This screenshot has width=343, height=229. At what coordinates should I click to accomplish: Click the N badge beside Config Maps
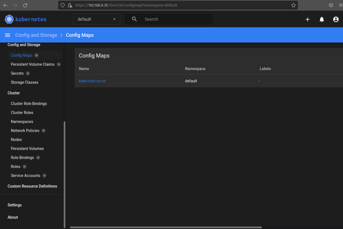coord(37,55)
